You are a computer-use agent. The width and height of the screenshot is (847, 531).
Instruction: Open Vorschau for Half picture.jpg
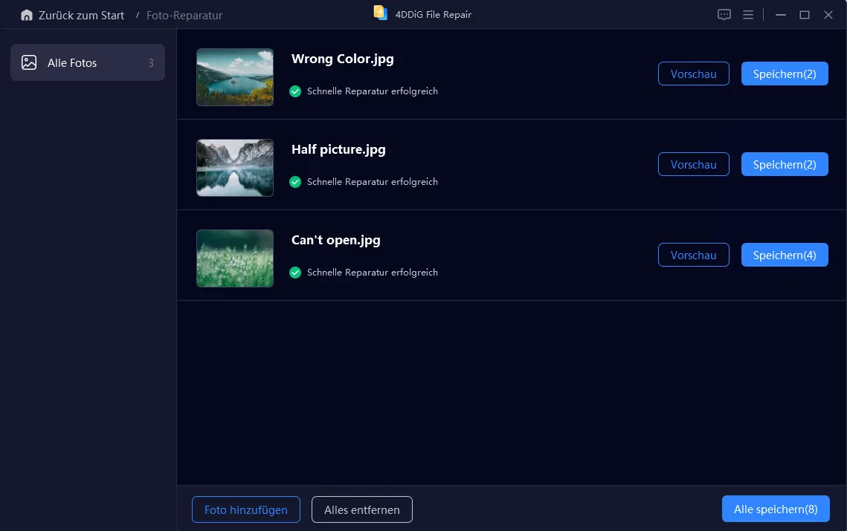coord(693,164)
